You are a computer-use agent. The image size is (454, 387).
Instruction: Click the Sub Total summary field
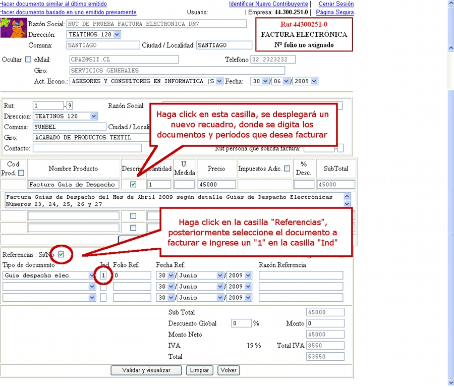325,312
